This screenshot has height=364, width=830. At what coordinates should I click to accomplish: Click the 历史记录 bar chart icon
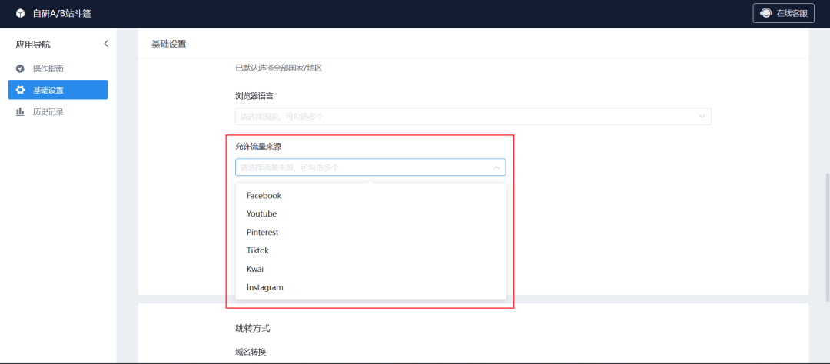pyautogui.click(x=20, y=111)
